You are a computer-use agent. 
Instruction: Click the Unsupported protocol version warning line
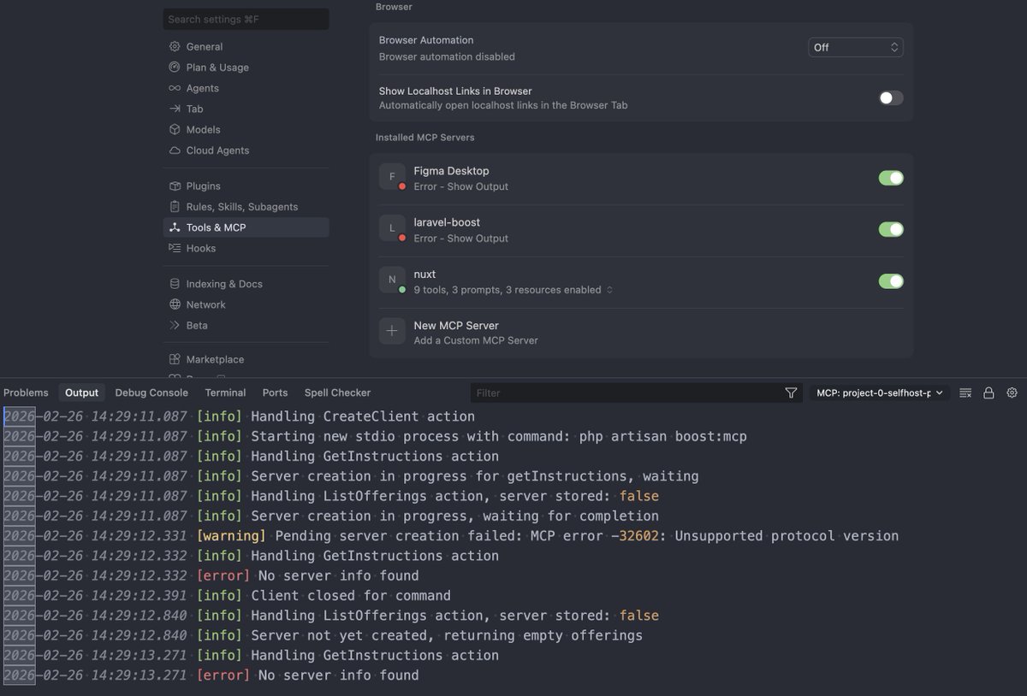point(451,536)
